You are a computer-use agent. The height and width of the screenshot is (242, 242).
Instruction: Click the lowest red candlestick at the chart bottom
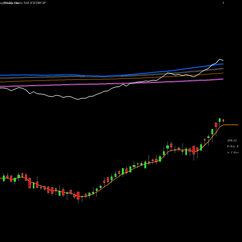(78, 196)
